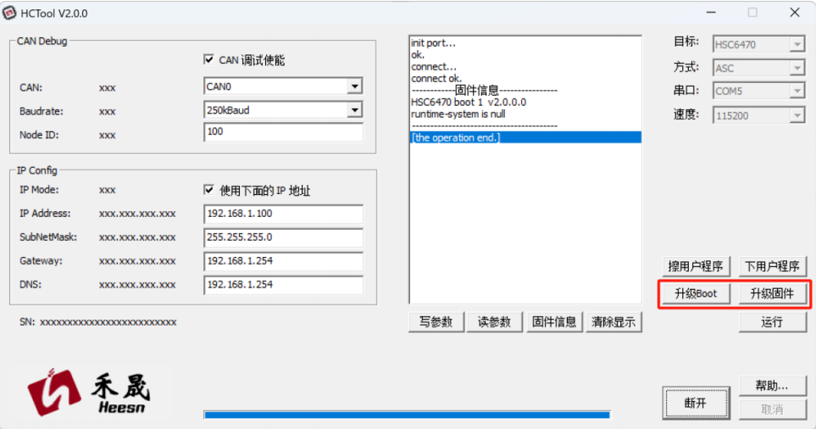The height and width of the screenshot is (429, 816).
Task: Click the 擦用户程序 button
Action: point(696,267)
